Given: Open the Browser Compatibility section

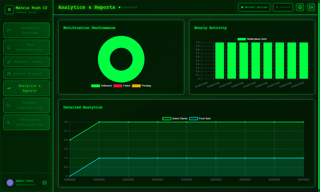Looking at the screenshot, I should [29, 105].
